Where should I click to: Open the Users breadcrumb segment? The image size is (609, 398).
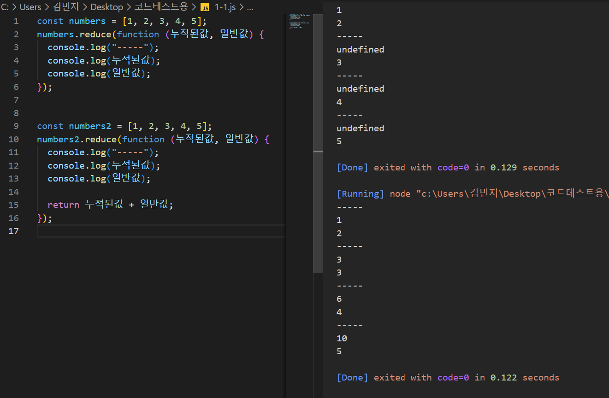(x=30, y=7)
